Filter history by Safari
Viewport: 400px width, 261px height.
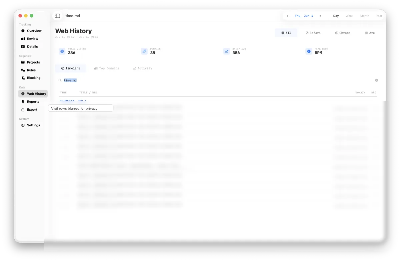pyautogui.click(x=313, y=33)
